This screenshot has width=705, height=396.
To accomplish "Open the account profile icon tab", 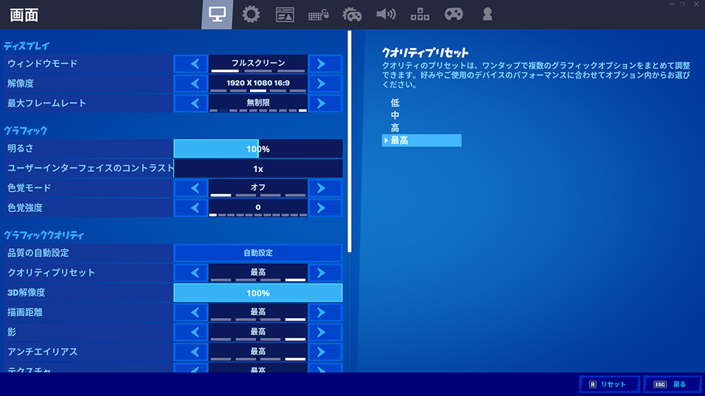I will [x=487, y=14].
